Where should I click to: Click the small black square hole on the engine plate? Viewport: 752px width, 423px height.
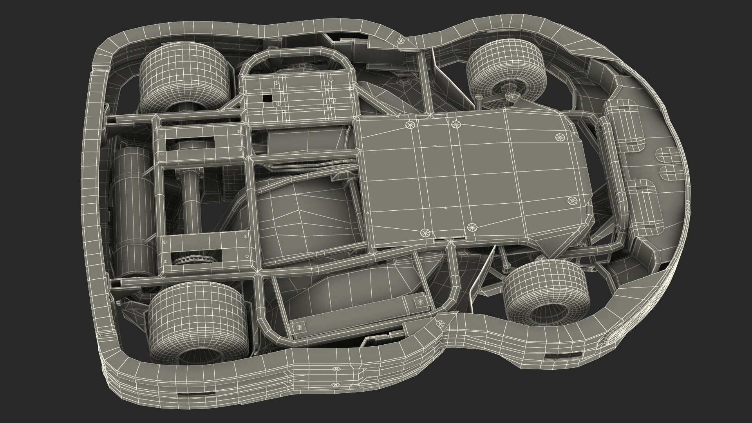268,99
